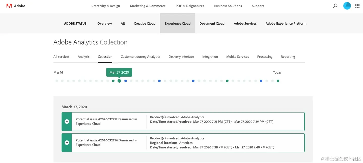Select the blue dot right after Mar 27
Viewport: 363px width, 163px height.
pyautogui.click(x=126, y=81)
